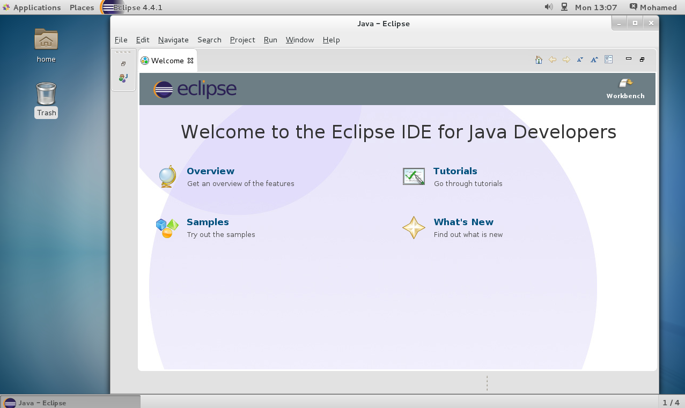685x408 pixels.
Task: Open the Window menu
Action: (x=300, y=40)
